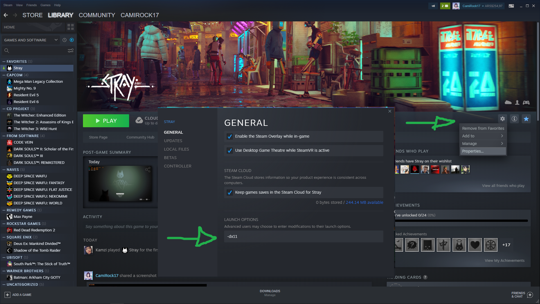Toggle Use Desktop Game Theatre with SteamVR
The image size is (540, 304).
pos(229,150)
